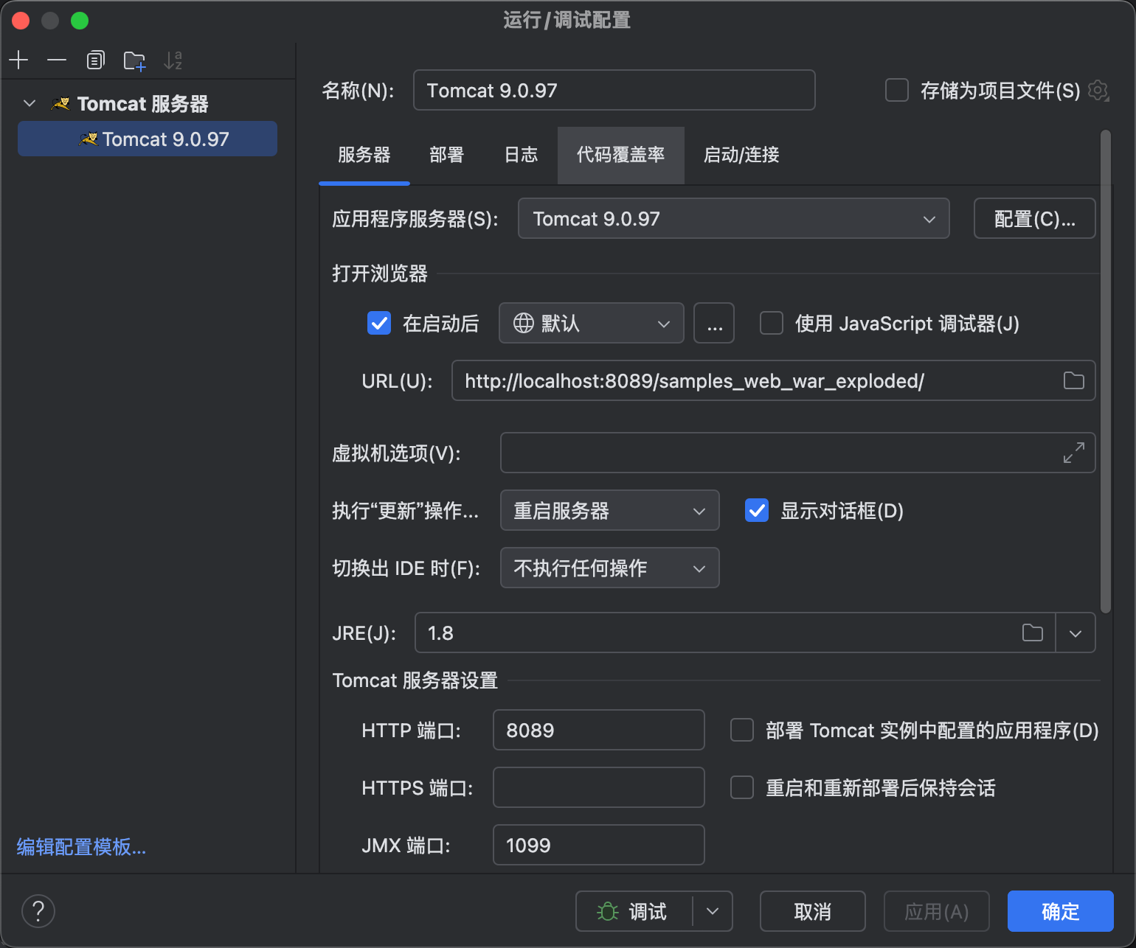Enable 使用 JavaScript 调试器 checkbox
This screenshot has height=948, width=1136.
[x=772, y=323]
